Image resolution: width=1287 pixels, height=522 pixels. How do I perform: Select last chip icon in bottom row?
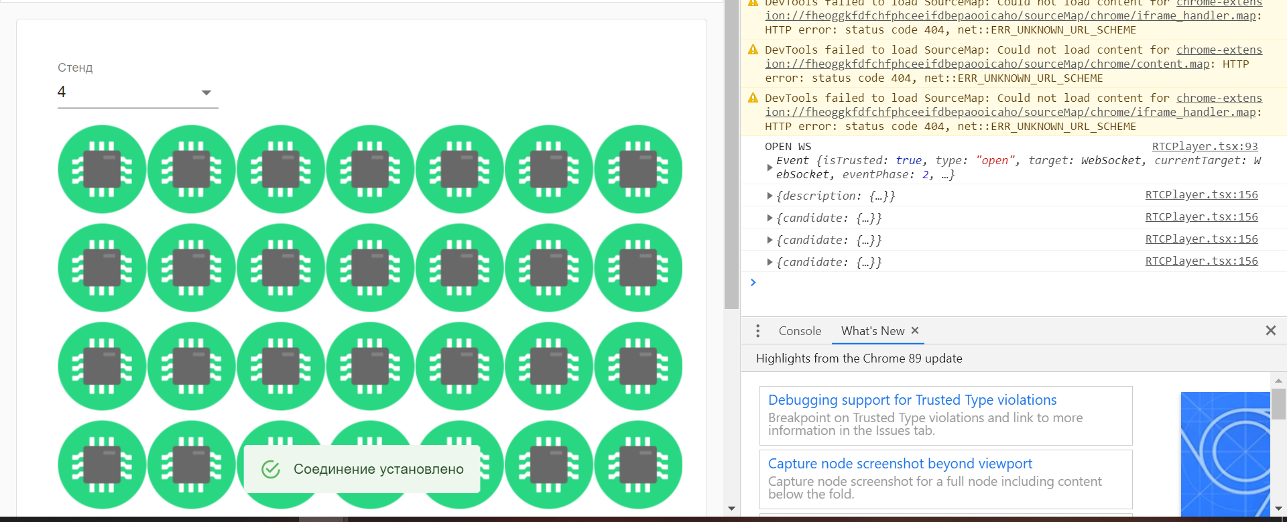[x=638, y=464]
